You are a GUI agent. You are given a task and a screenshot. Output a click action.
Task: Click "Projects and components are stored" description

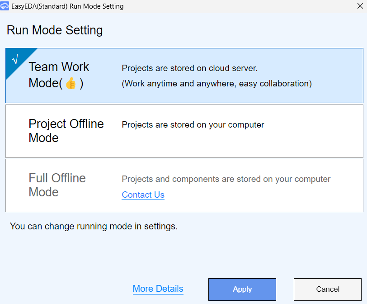pos(226,179)
